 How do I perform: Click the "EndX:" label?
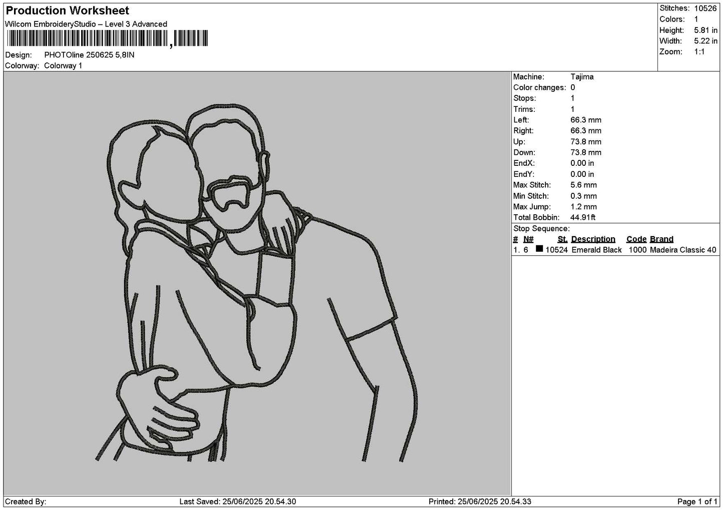coord(524,163)
